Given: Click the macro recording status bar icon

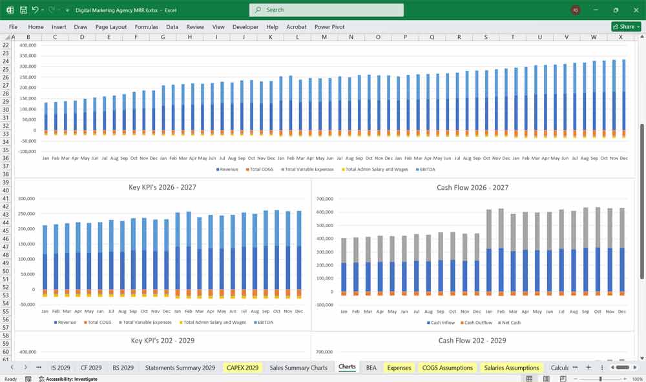Looking at the screenshot, I should point(29,379).
